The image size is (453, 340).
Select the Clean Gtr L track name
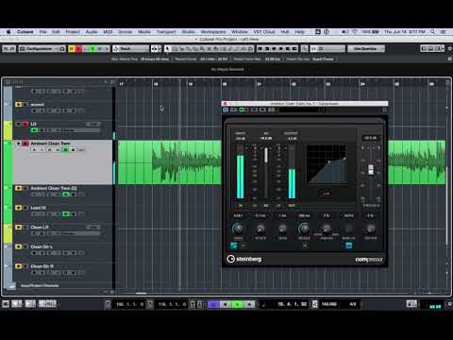point(42,246)
